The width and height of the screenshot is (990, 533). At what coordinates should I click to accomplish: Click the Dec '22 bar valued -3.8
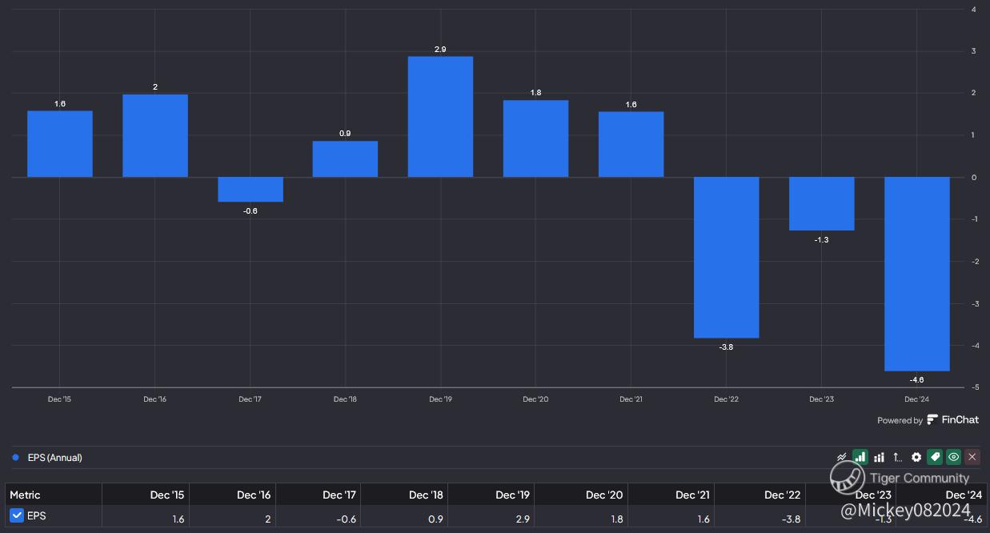tap(726, 257)
